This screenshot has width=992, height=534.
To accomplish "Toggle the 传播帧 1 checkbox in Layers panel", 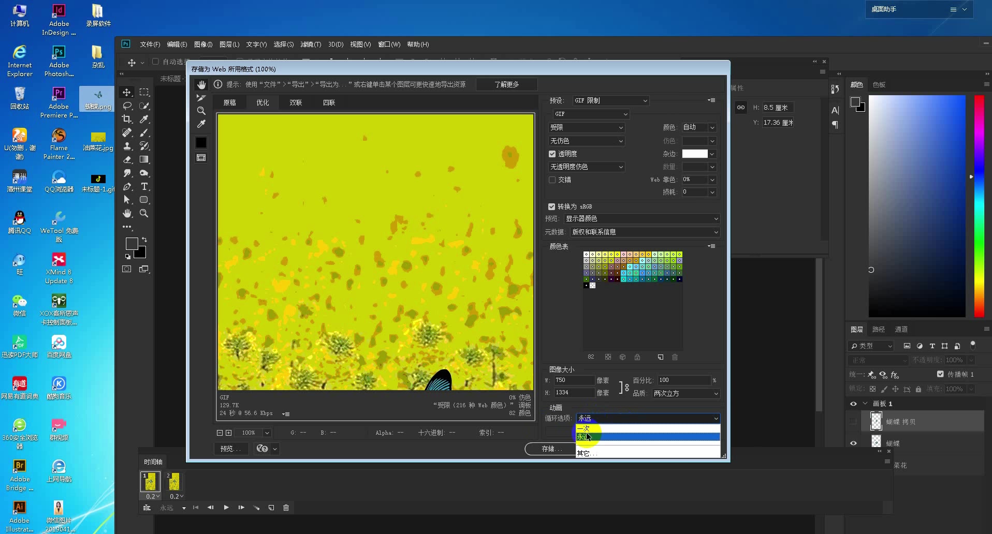I will click(x=940, y=374).
